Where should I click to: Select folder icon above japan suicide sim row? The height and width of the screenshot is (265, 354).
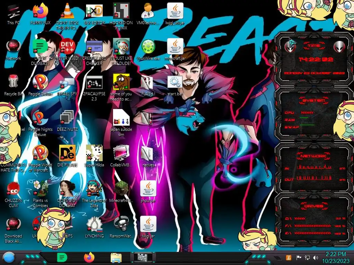coord(148,120)
